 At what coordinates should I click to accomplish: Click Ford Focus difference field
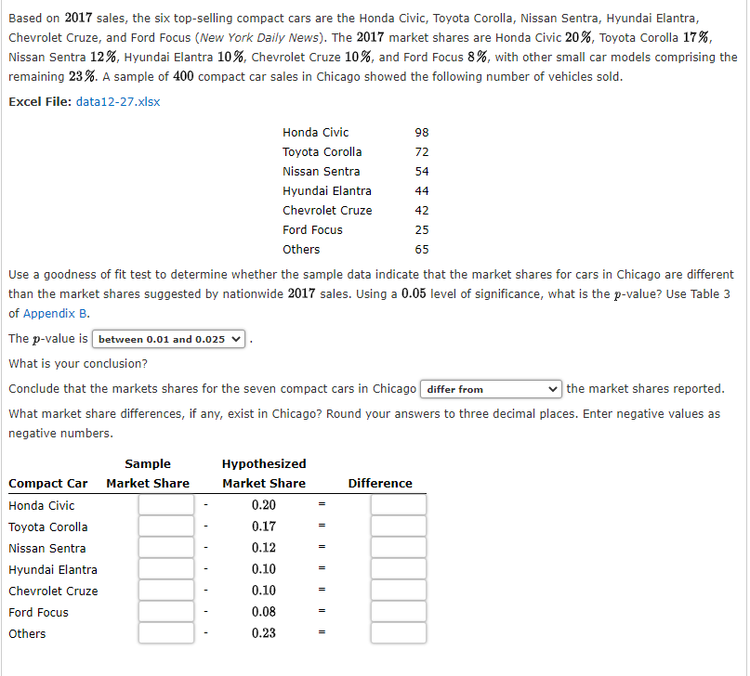[399, 612]
